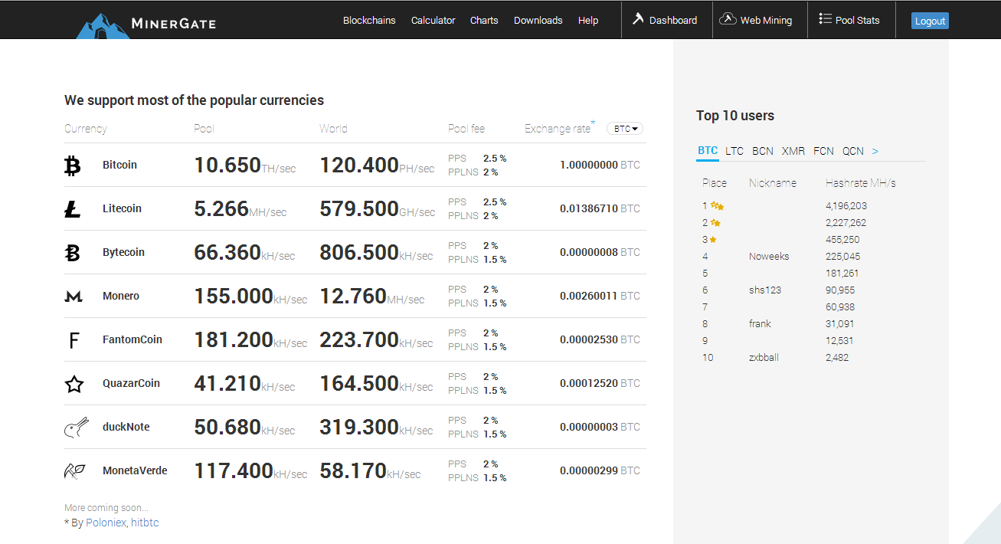Viewport: 1001px width, 544px height.
Task: Click the frank nickname
Action: pos(760,323)
